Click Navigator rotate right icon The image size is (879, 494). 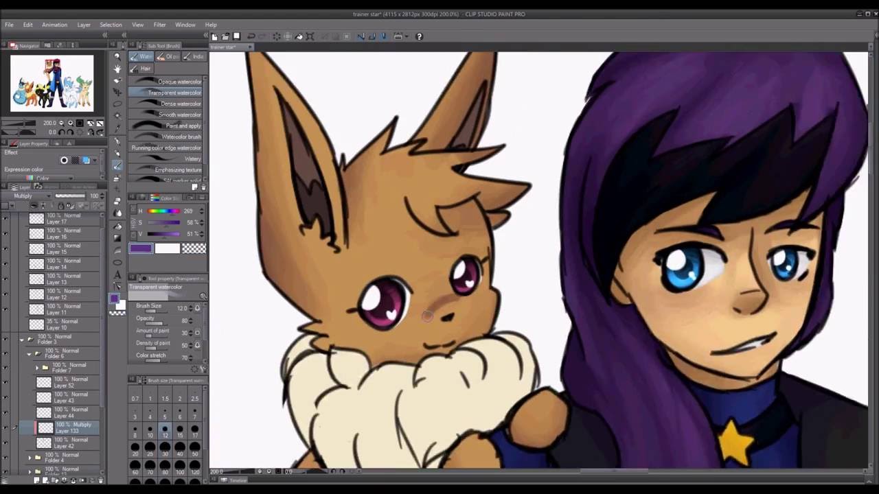[x=70, y=132]
